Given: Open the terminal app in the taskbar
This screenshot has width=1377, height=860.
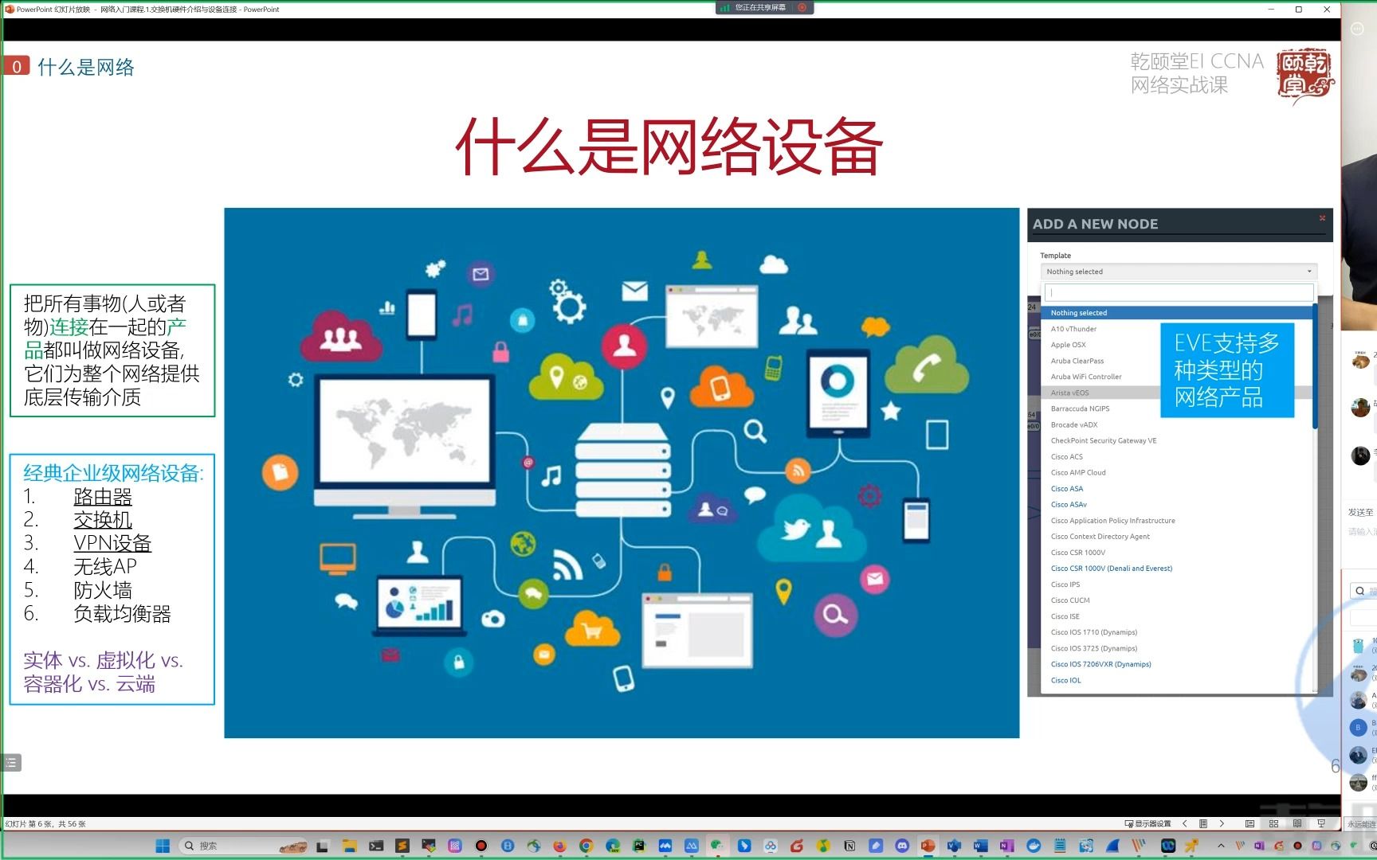Looking at the screenshot, I should pyautogui.click(x=375, y=846).
